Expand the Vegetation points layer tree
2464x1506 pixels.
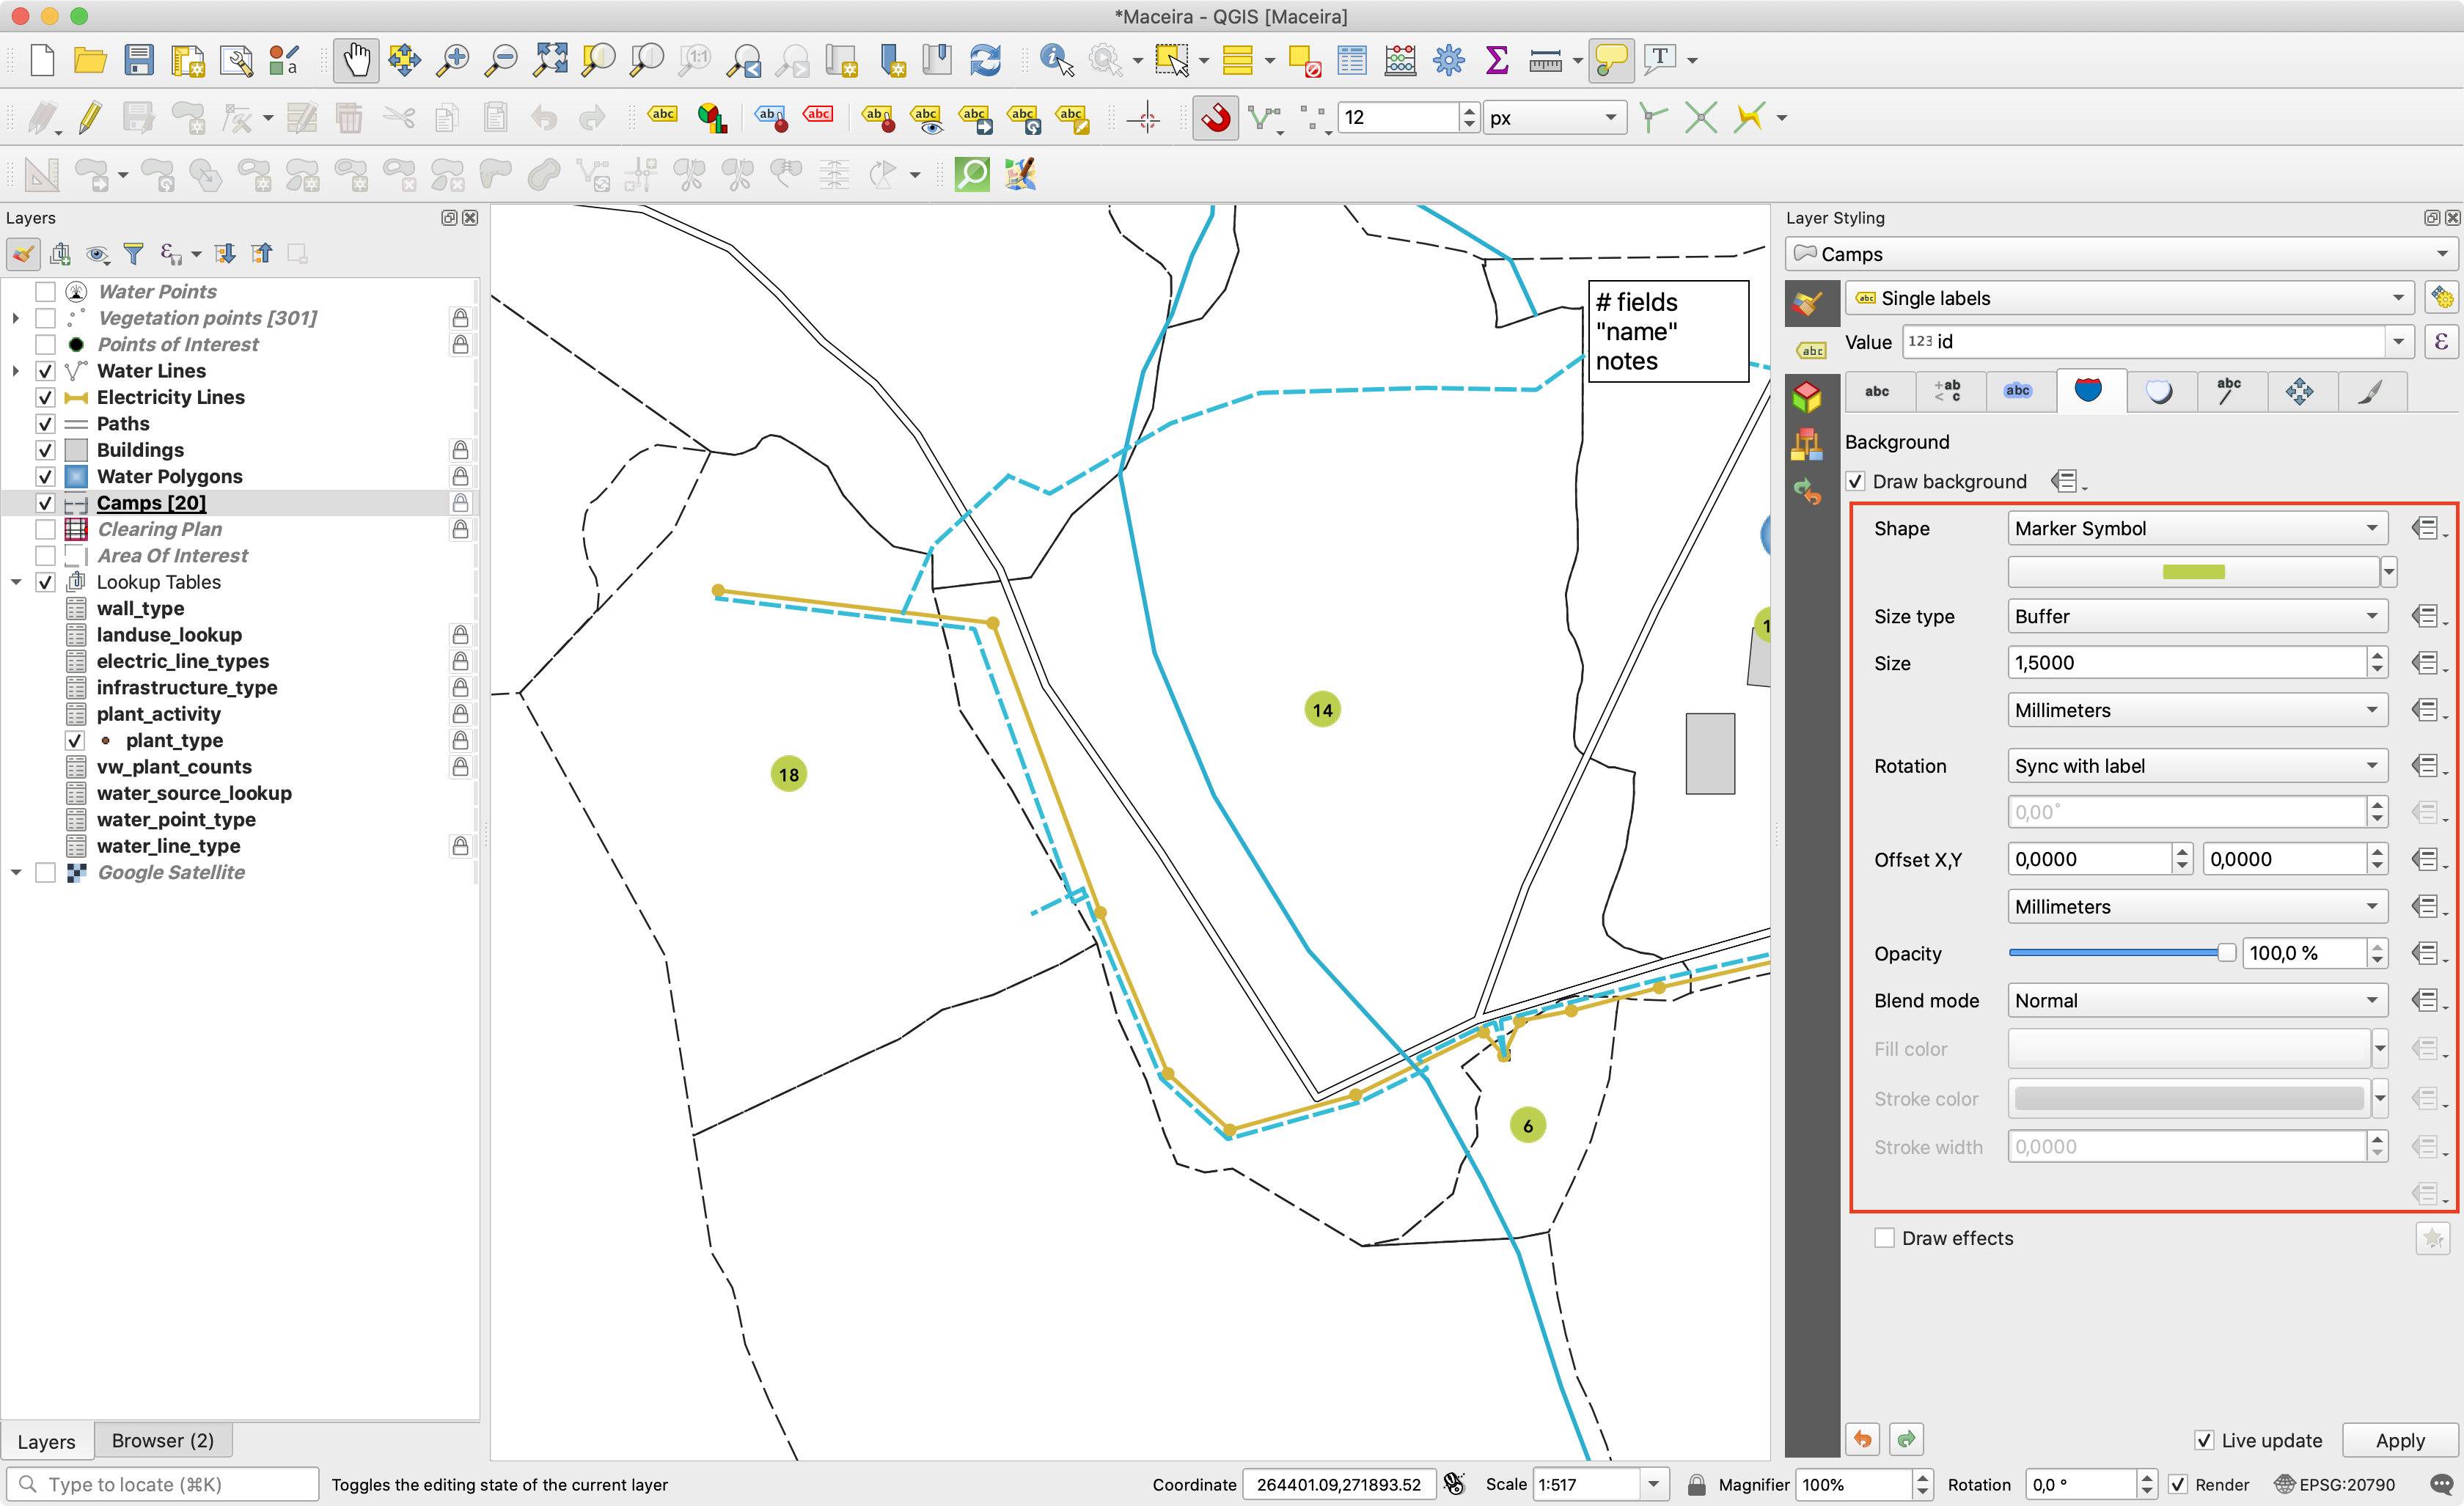pos(15,318)
